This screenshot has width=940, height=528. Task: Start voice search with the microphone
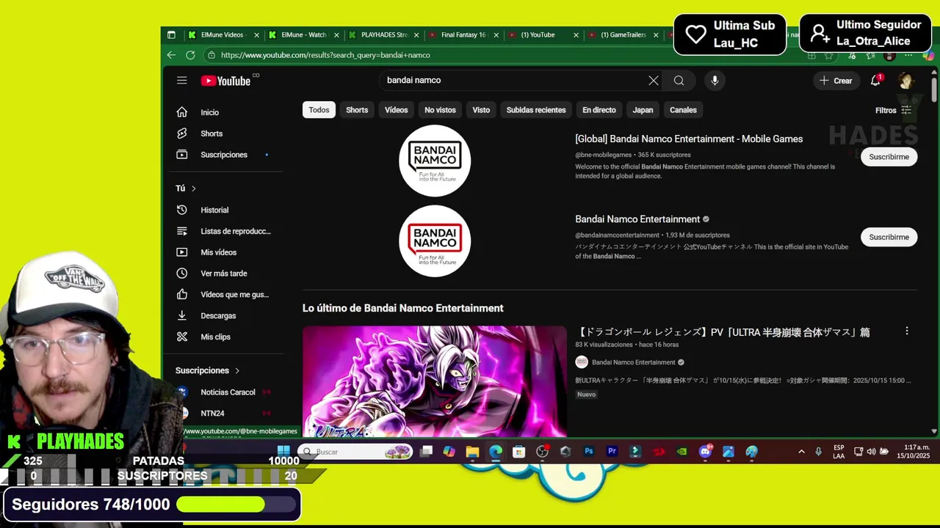(x=715, y=81)
